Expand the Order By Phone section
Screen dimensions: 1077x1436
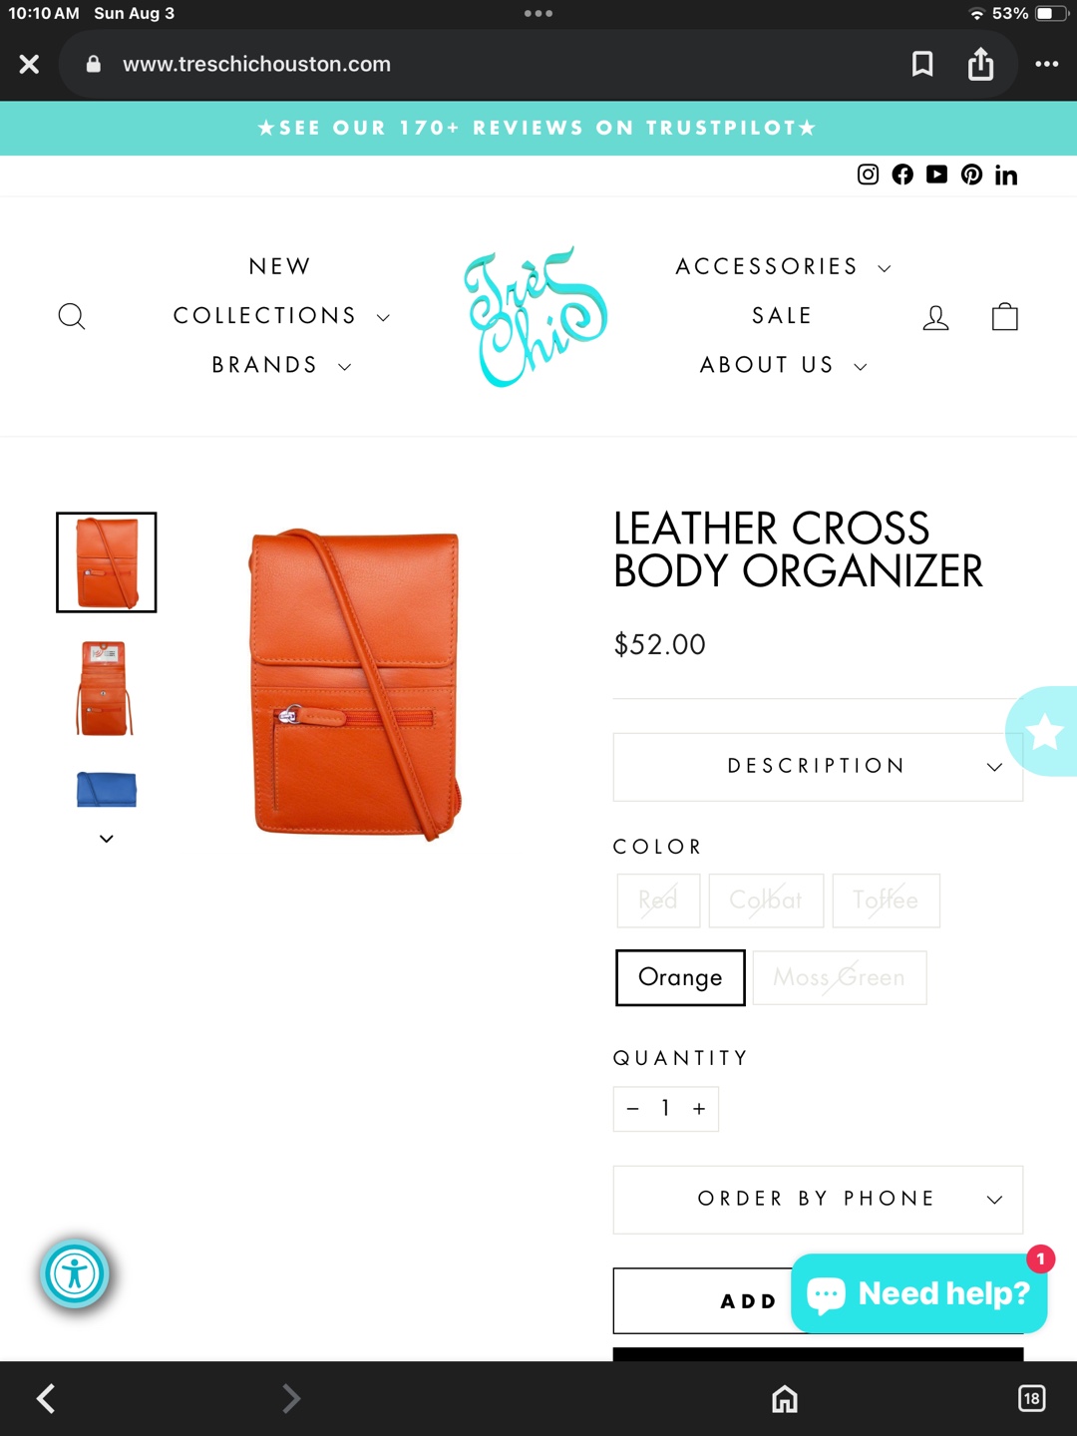tap(818, 1200)
